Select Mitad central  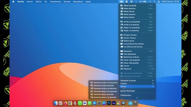pos(137,11)
